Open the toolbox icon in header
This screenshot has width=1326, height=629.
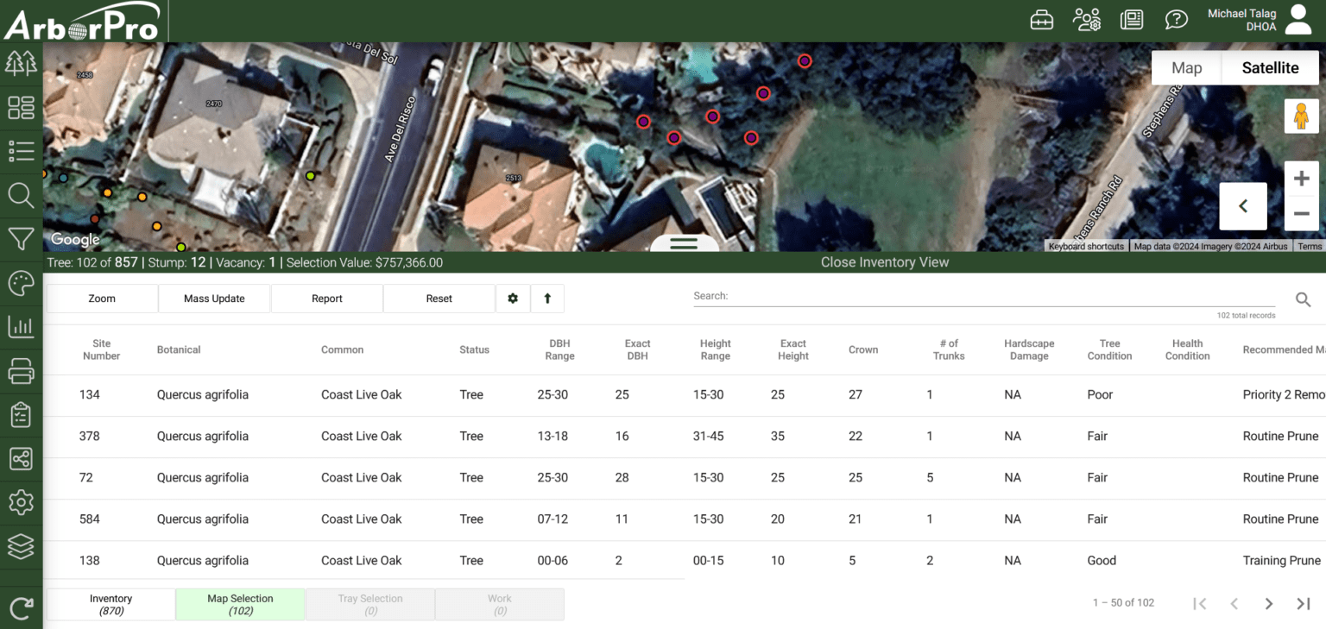click(1042, 20)
